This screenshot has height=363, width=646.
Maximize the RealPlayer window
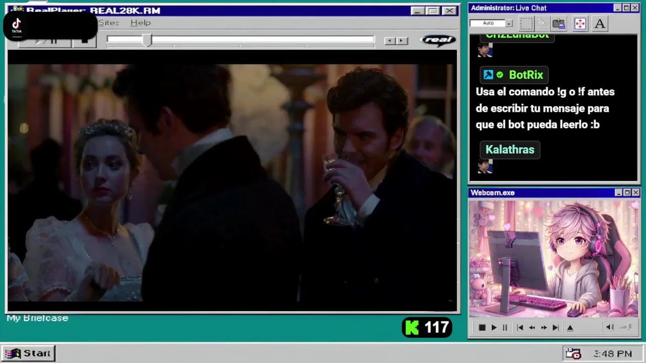[x=433, y=11]
